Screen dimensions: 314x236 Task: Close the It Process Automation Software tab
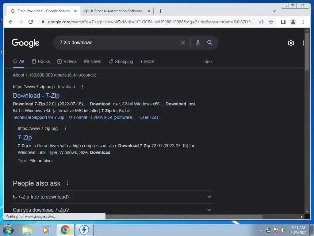[149, 11]
